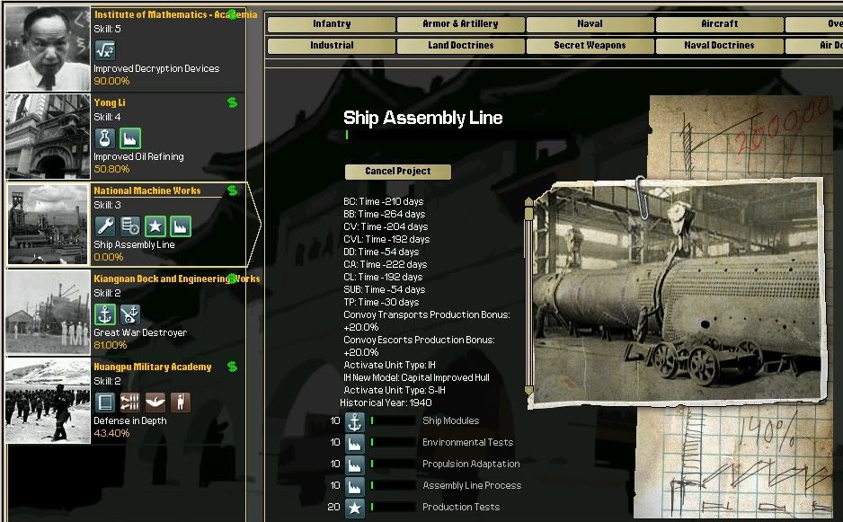Click the mathematics specialty icon under Institute of Mathematics
Viewport: 843px width, 522px height.
coord(104,50)
